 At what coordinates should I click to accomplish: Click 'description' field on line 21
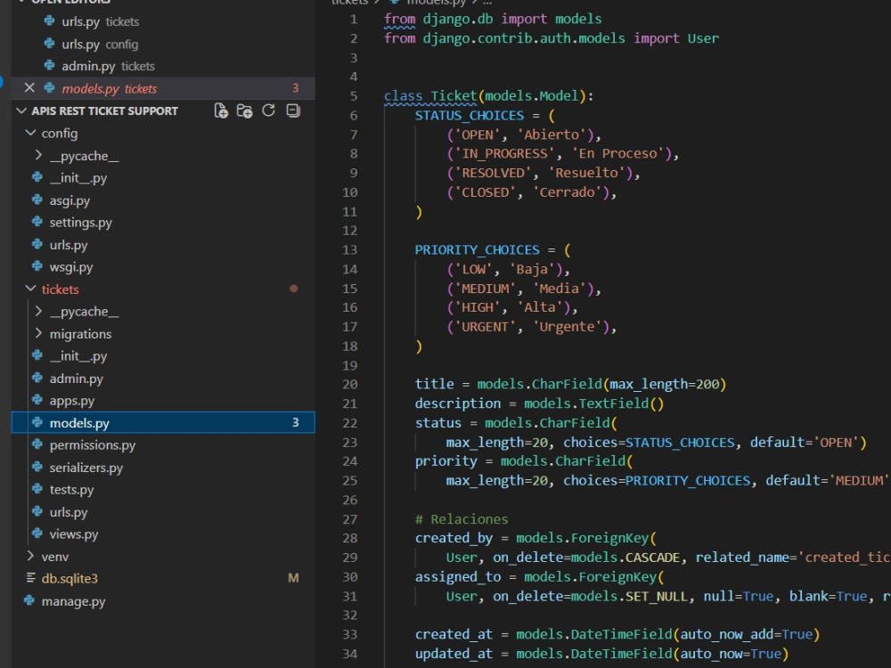[458, 403]
